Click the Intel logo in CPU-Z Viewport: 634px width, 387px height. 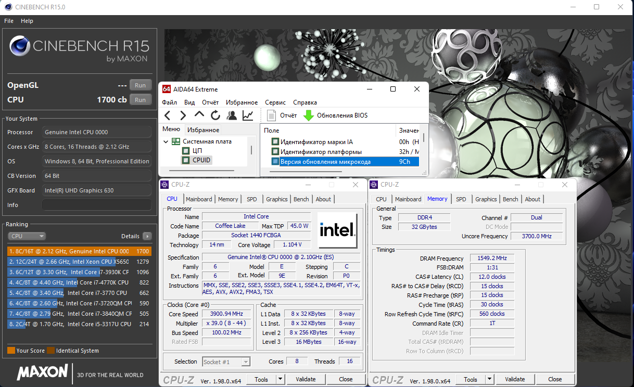[x=337, y=230]
